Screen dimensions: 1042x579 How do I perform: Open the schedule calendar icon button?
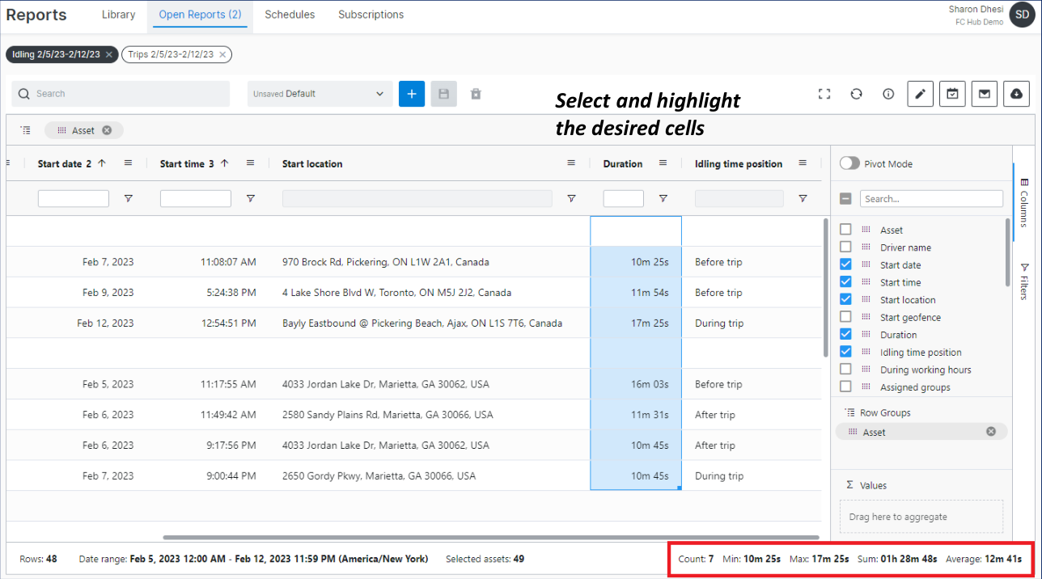click(x=952, y=94)
